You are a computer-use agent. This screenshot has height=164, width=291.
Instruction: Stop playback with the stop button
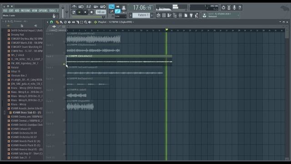85,12
